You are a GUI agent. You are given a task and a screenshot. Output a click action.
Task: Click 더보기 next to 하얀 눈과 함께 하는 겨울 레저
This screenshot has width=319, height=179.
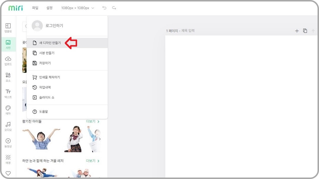92,161
